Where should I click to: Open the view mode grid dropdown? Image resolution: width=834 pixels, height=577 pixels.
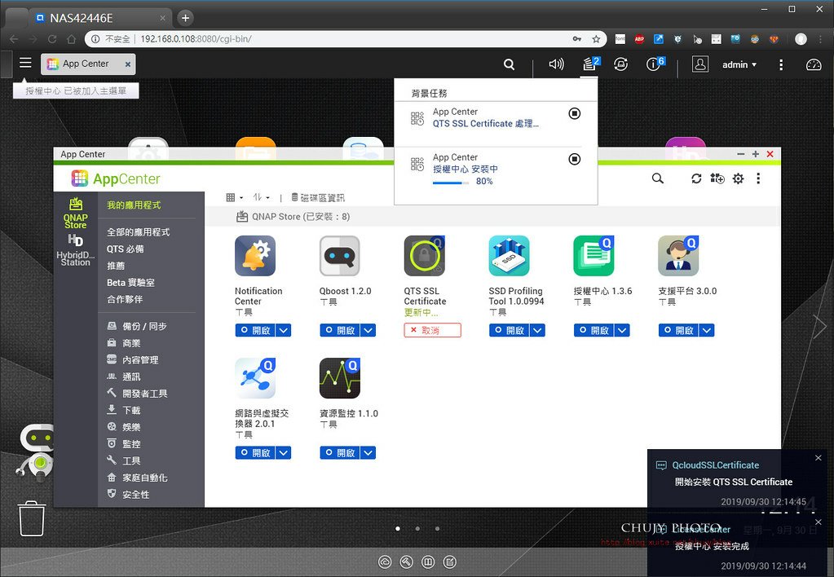(235, 197)
